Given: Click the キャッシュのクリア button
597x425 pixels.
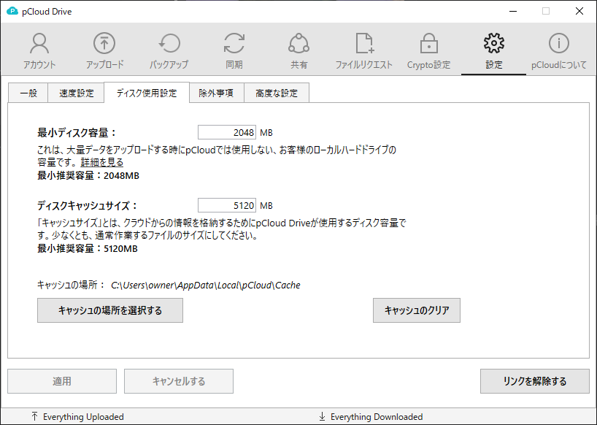Looking at the screenshot, I should pos(417,310).
